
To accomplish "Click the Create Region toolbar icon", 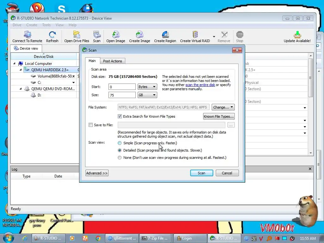I will point(165,34).
